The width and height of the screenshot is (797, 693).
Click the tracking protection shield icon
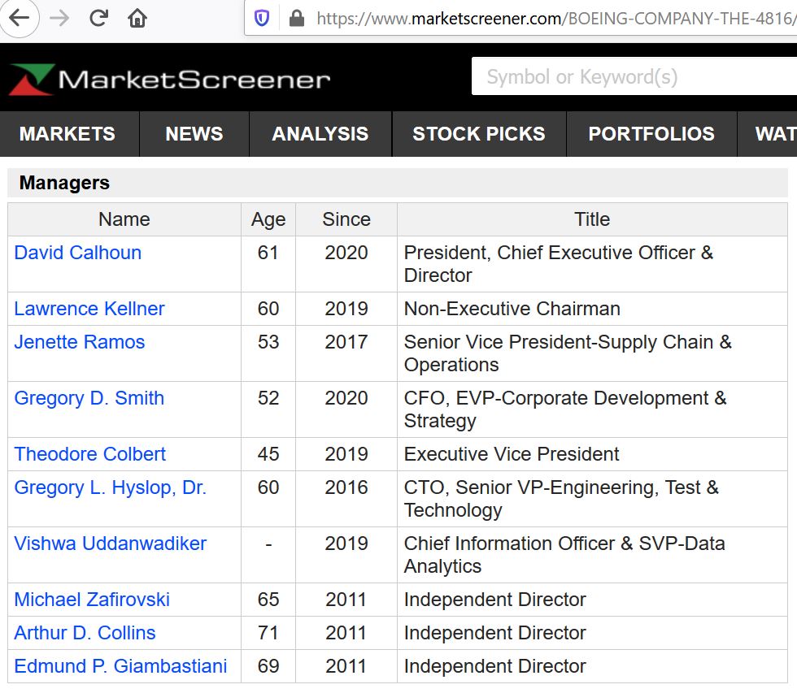[262, 18]
